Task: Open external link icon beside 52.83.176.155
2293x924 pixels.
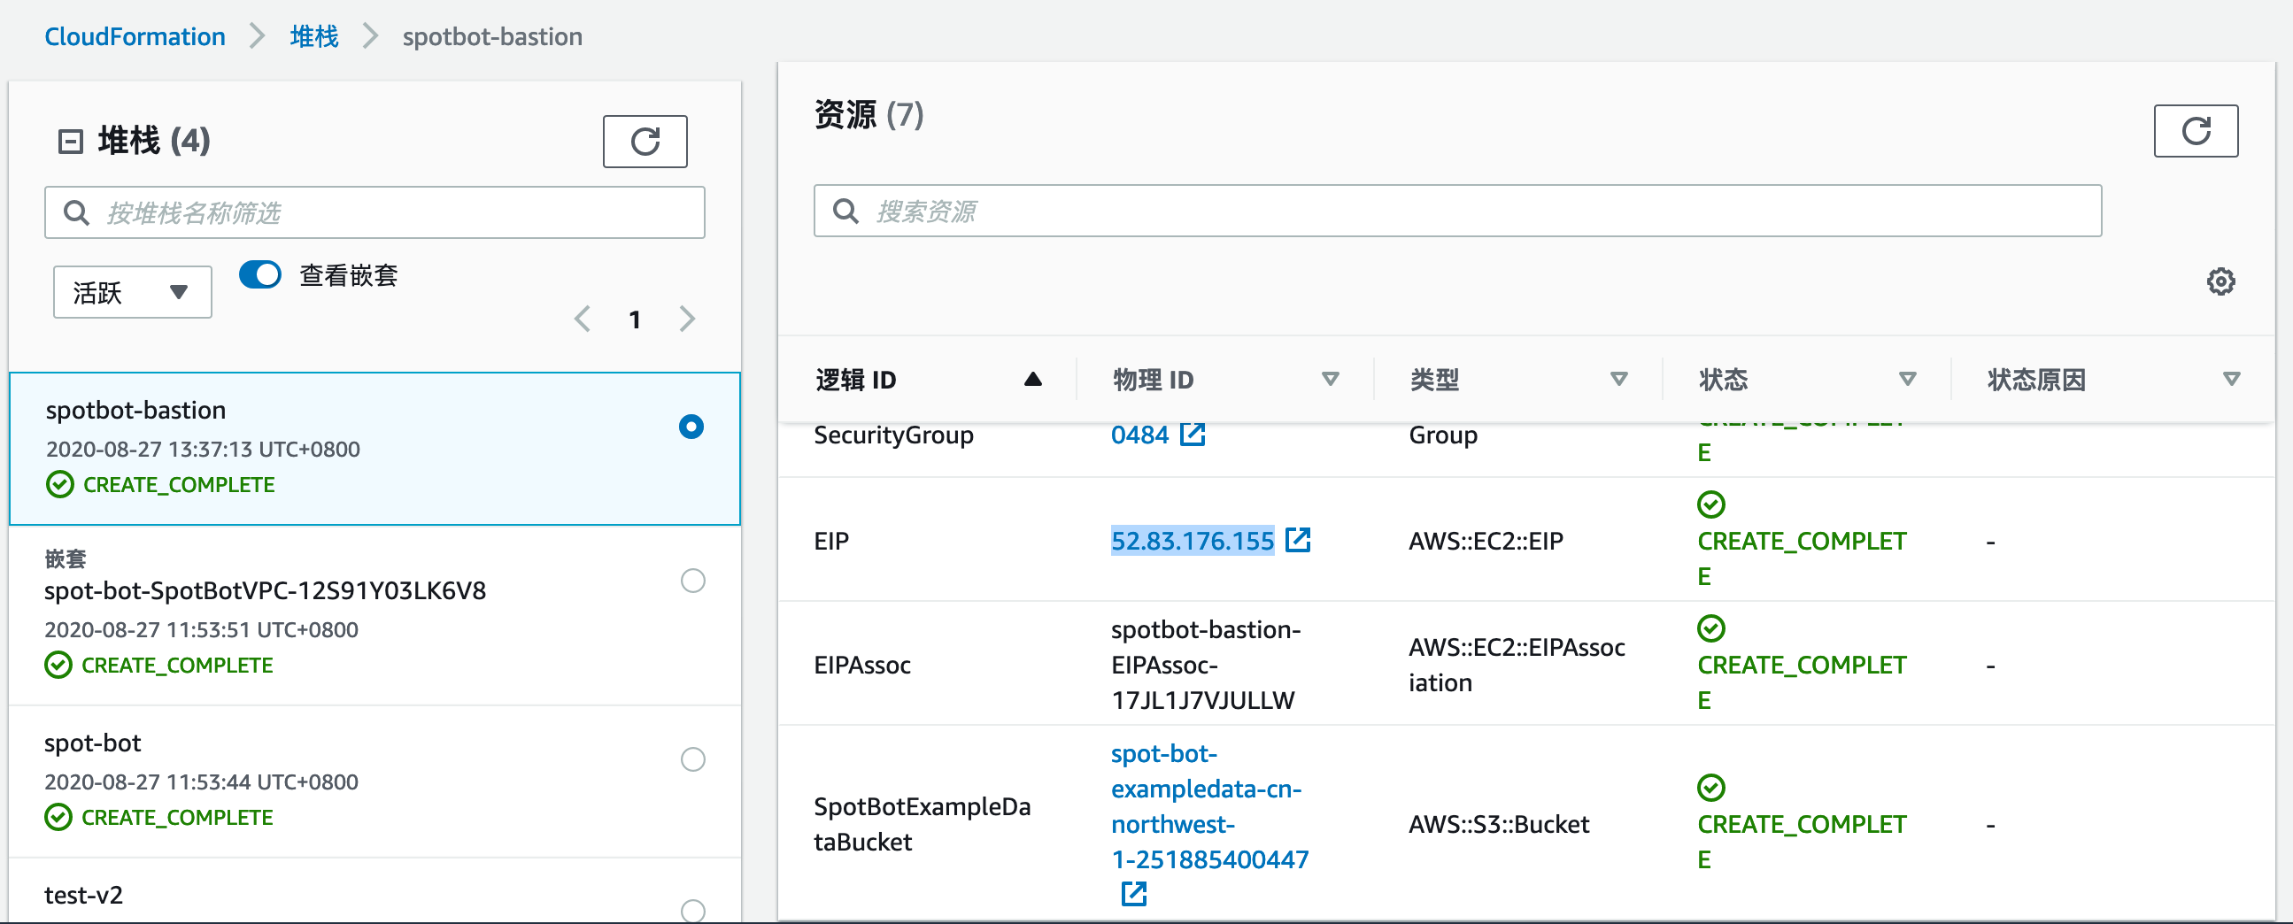Action: coord(1298,540)
